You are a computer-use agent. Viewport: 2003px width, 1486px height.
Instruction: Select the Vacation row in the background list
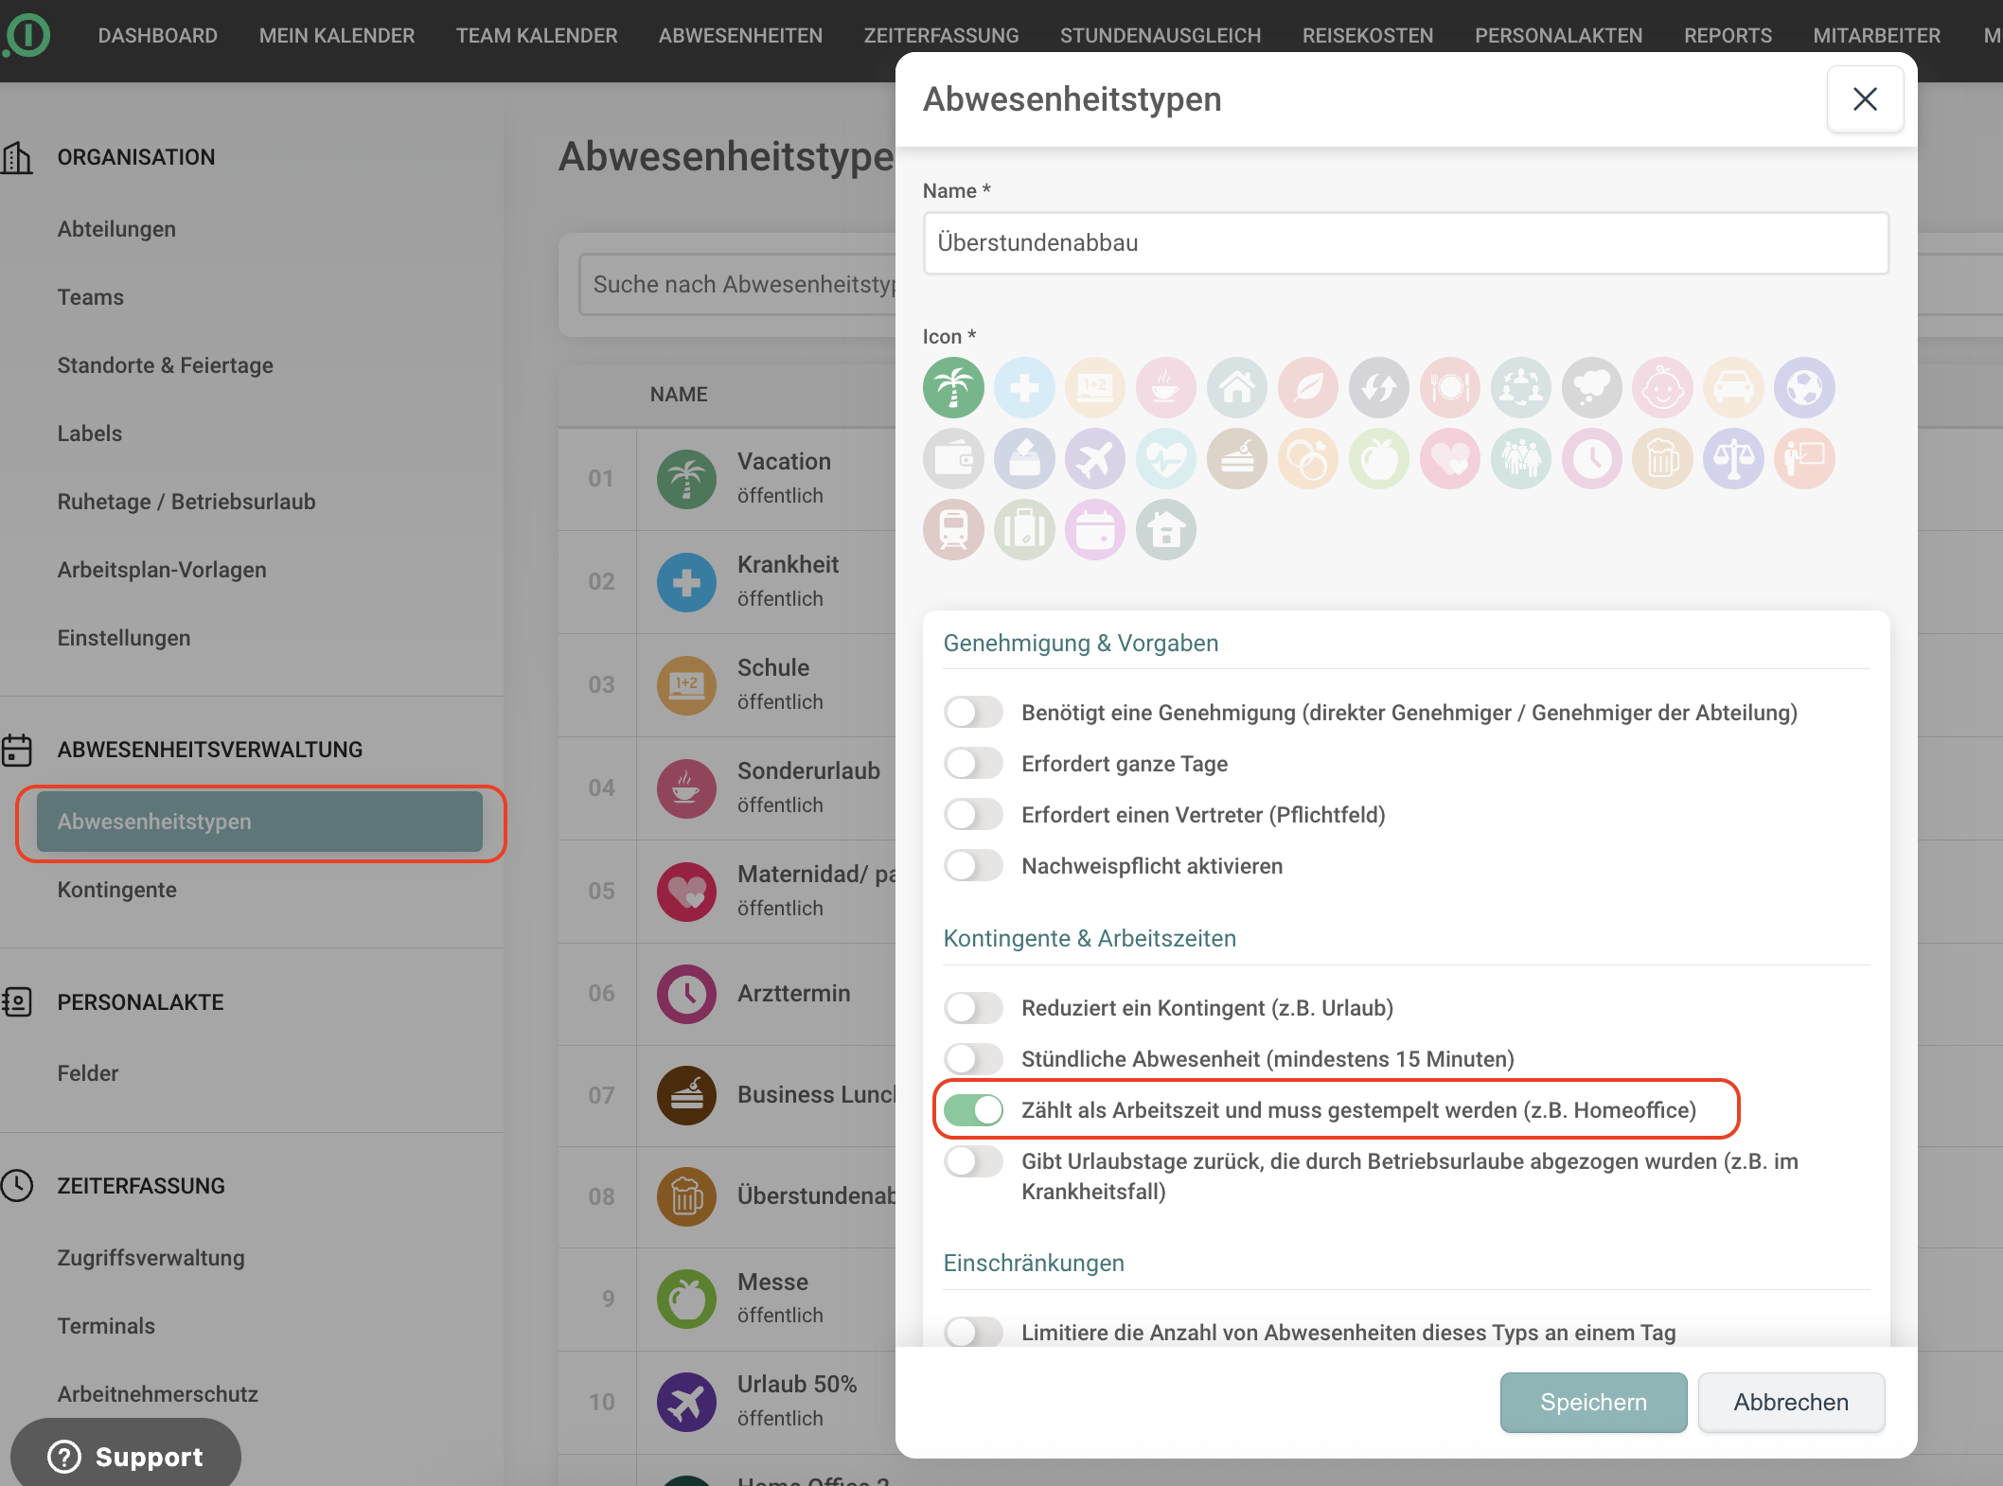(x=727, y=479)
